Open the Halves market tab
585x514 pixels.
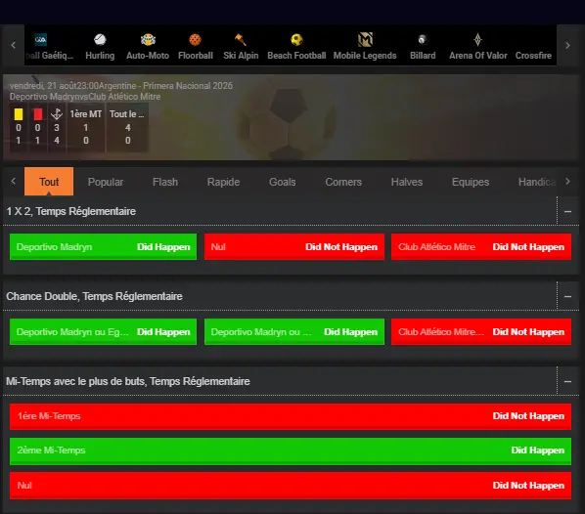click(x=407, y=182)
